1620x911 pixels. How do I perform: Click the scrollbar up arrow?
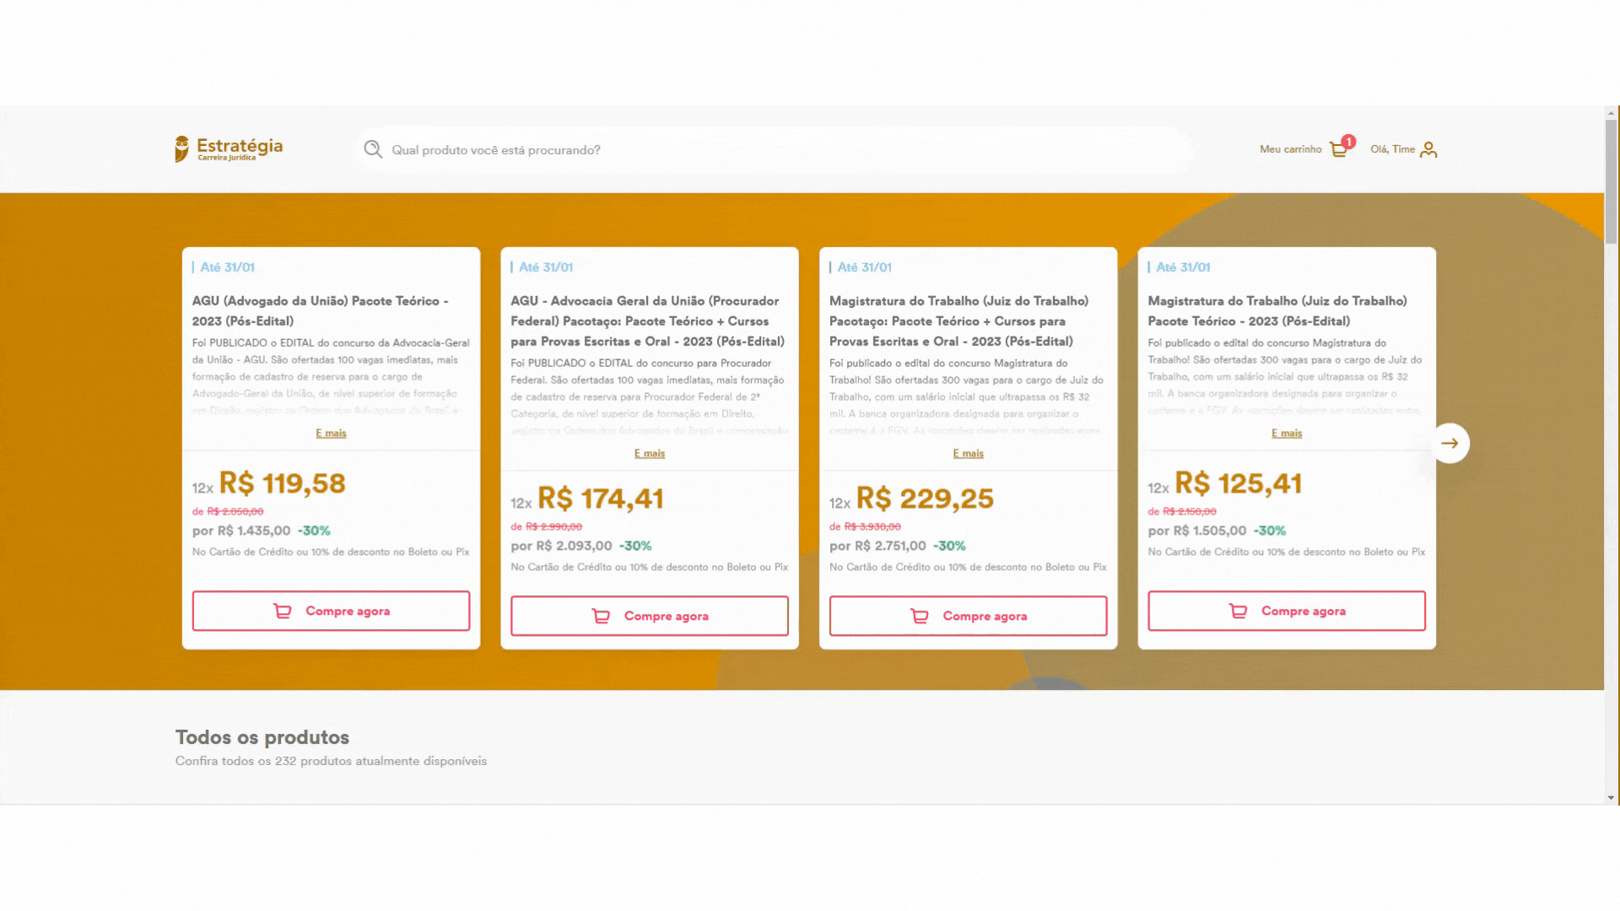point(1612,112)
